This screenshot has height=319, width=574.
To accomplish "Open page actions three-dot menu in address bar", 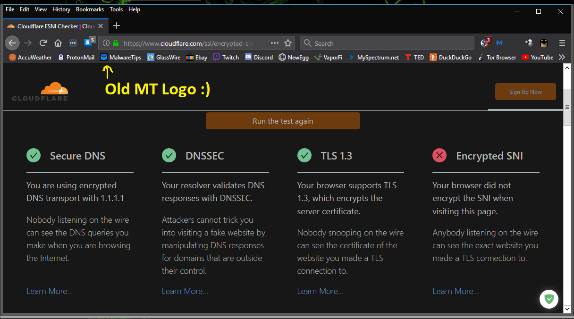I will pyautogui.click(x=275, y=43).
